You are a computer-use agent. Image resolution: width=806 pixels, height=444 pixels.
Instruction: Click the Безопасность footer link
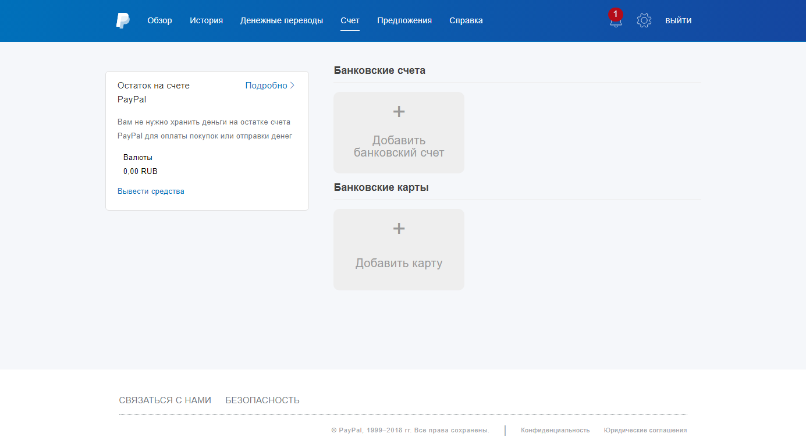(x=262, y=400)
